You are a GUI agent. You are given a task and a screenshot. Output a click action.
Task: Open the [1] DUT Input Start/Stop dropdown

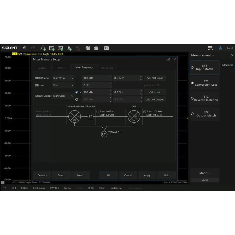(x=63, y=78)
